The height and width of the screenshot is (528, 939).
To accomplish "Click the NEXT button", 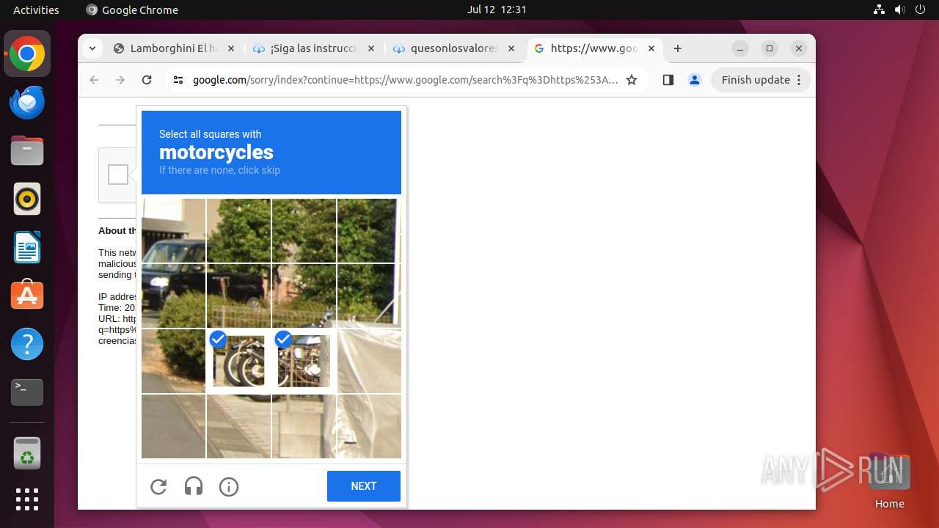I will (364, 486).
